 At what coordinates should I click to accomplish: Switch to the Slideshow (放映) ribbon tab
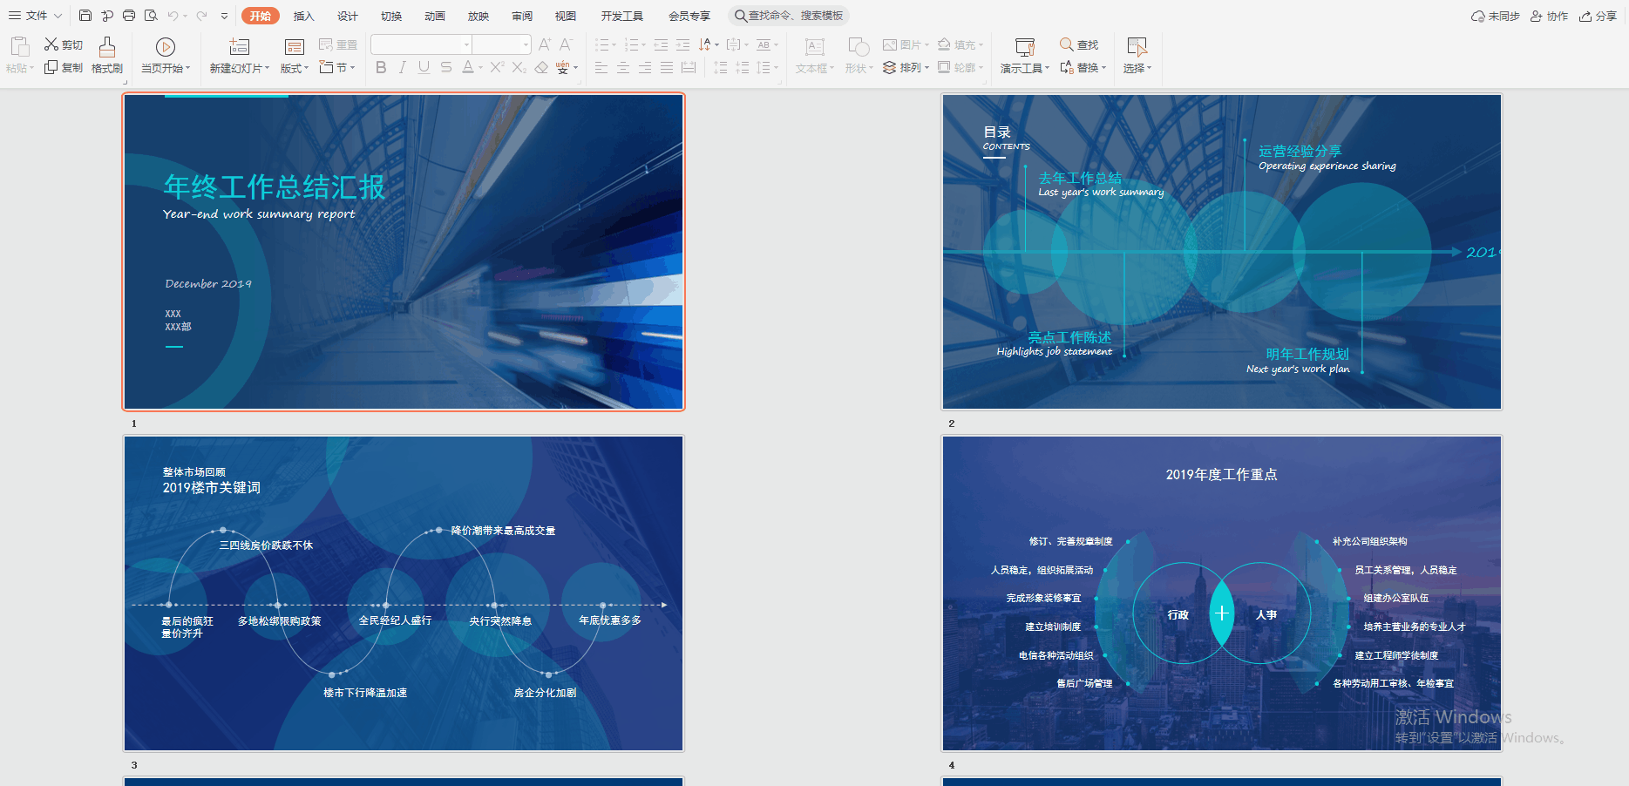479,16
